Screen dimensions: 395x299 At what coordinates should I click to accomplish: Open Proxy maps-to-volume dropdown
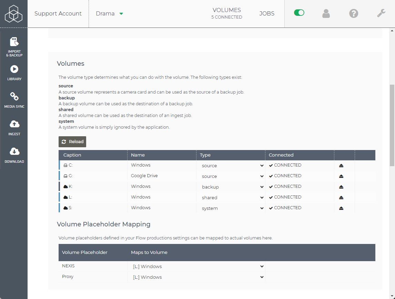point(198,277)
